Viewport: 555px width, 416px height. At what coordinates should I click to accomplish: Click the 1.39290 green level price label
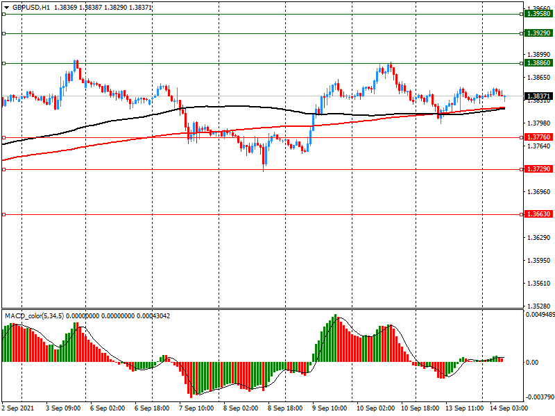(x=538, y=33)
